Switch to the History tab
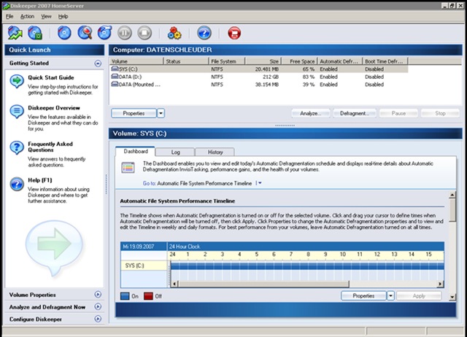467x337 pixels. click(215, 152)
